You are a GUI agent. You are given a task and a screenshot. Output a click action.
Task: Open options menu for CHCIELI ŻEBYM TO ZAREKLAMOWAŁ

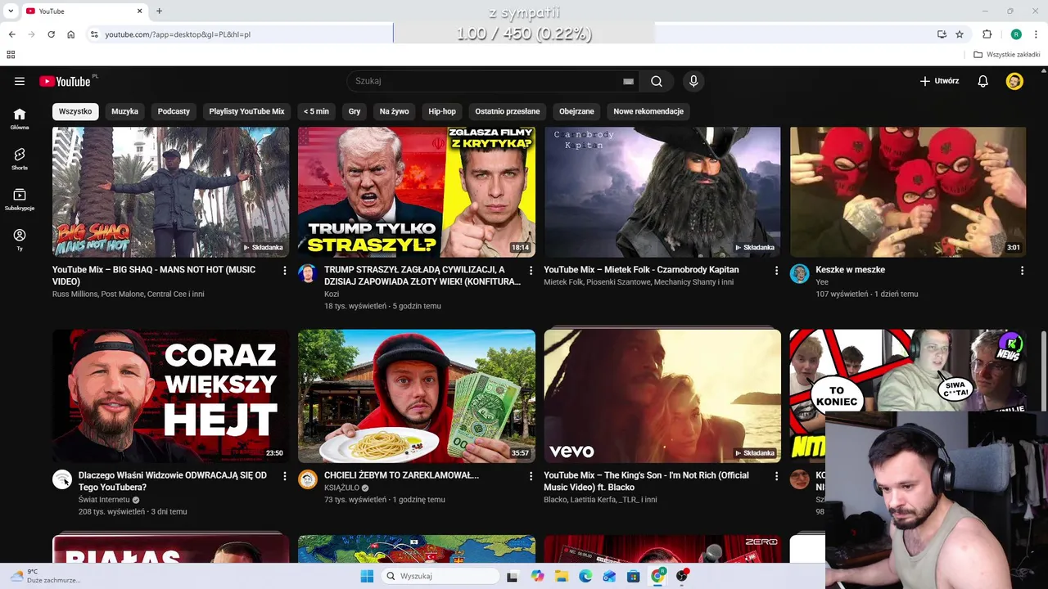[531, 475]
